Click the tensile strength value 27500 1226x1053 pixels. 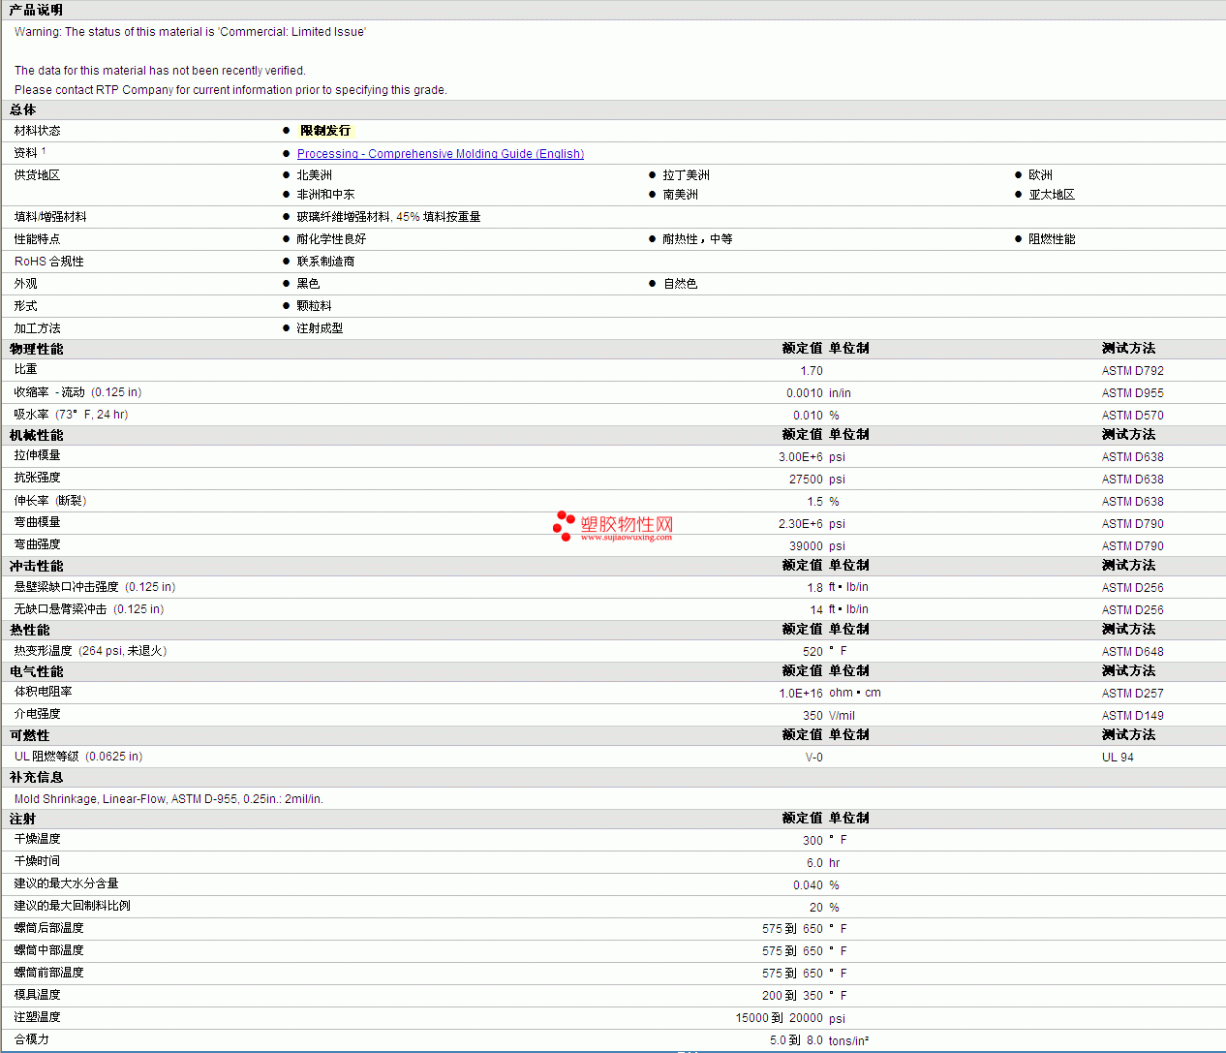(x=806, y=480)
